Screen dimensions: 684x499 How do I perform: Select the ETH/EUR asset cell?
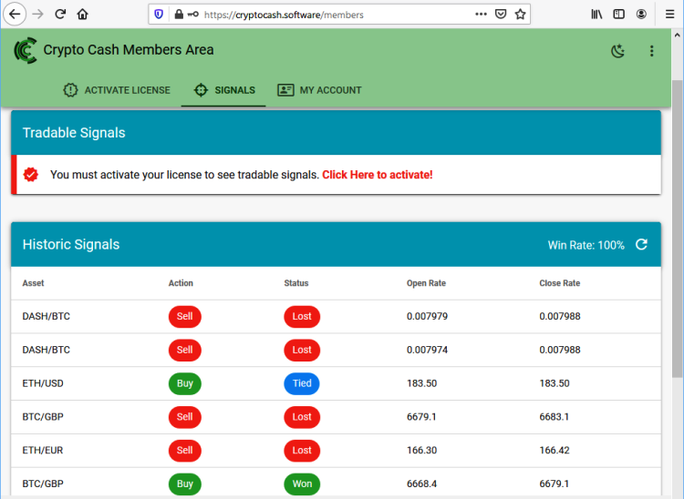click(43, 451)
